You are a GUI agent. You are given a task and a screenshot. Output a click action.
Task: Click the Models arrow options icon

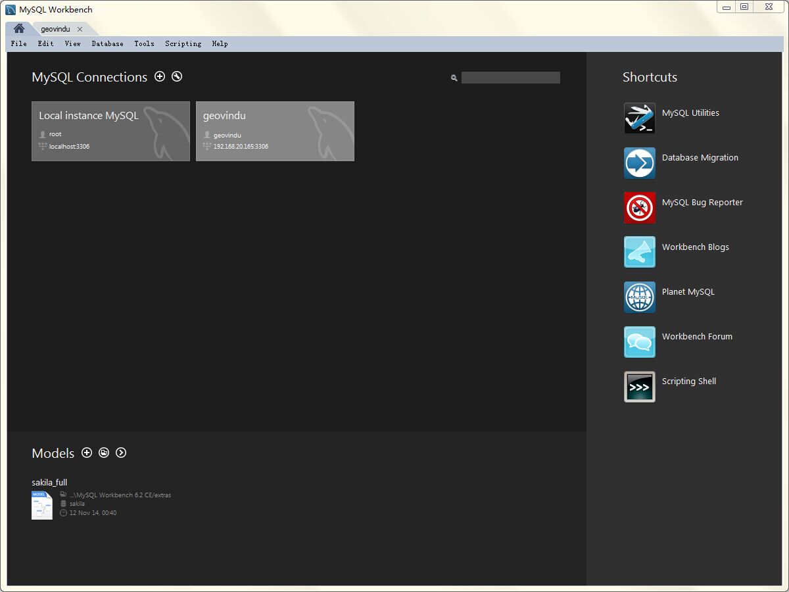121,453
